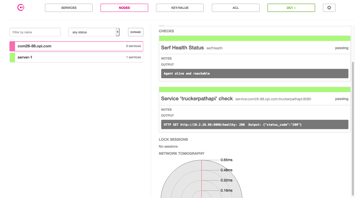Select node com26-88.opi.com

(x=76, y=46)
